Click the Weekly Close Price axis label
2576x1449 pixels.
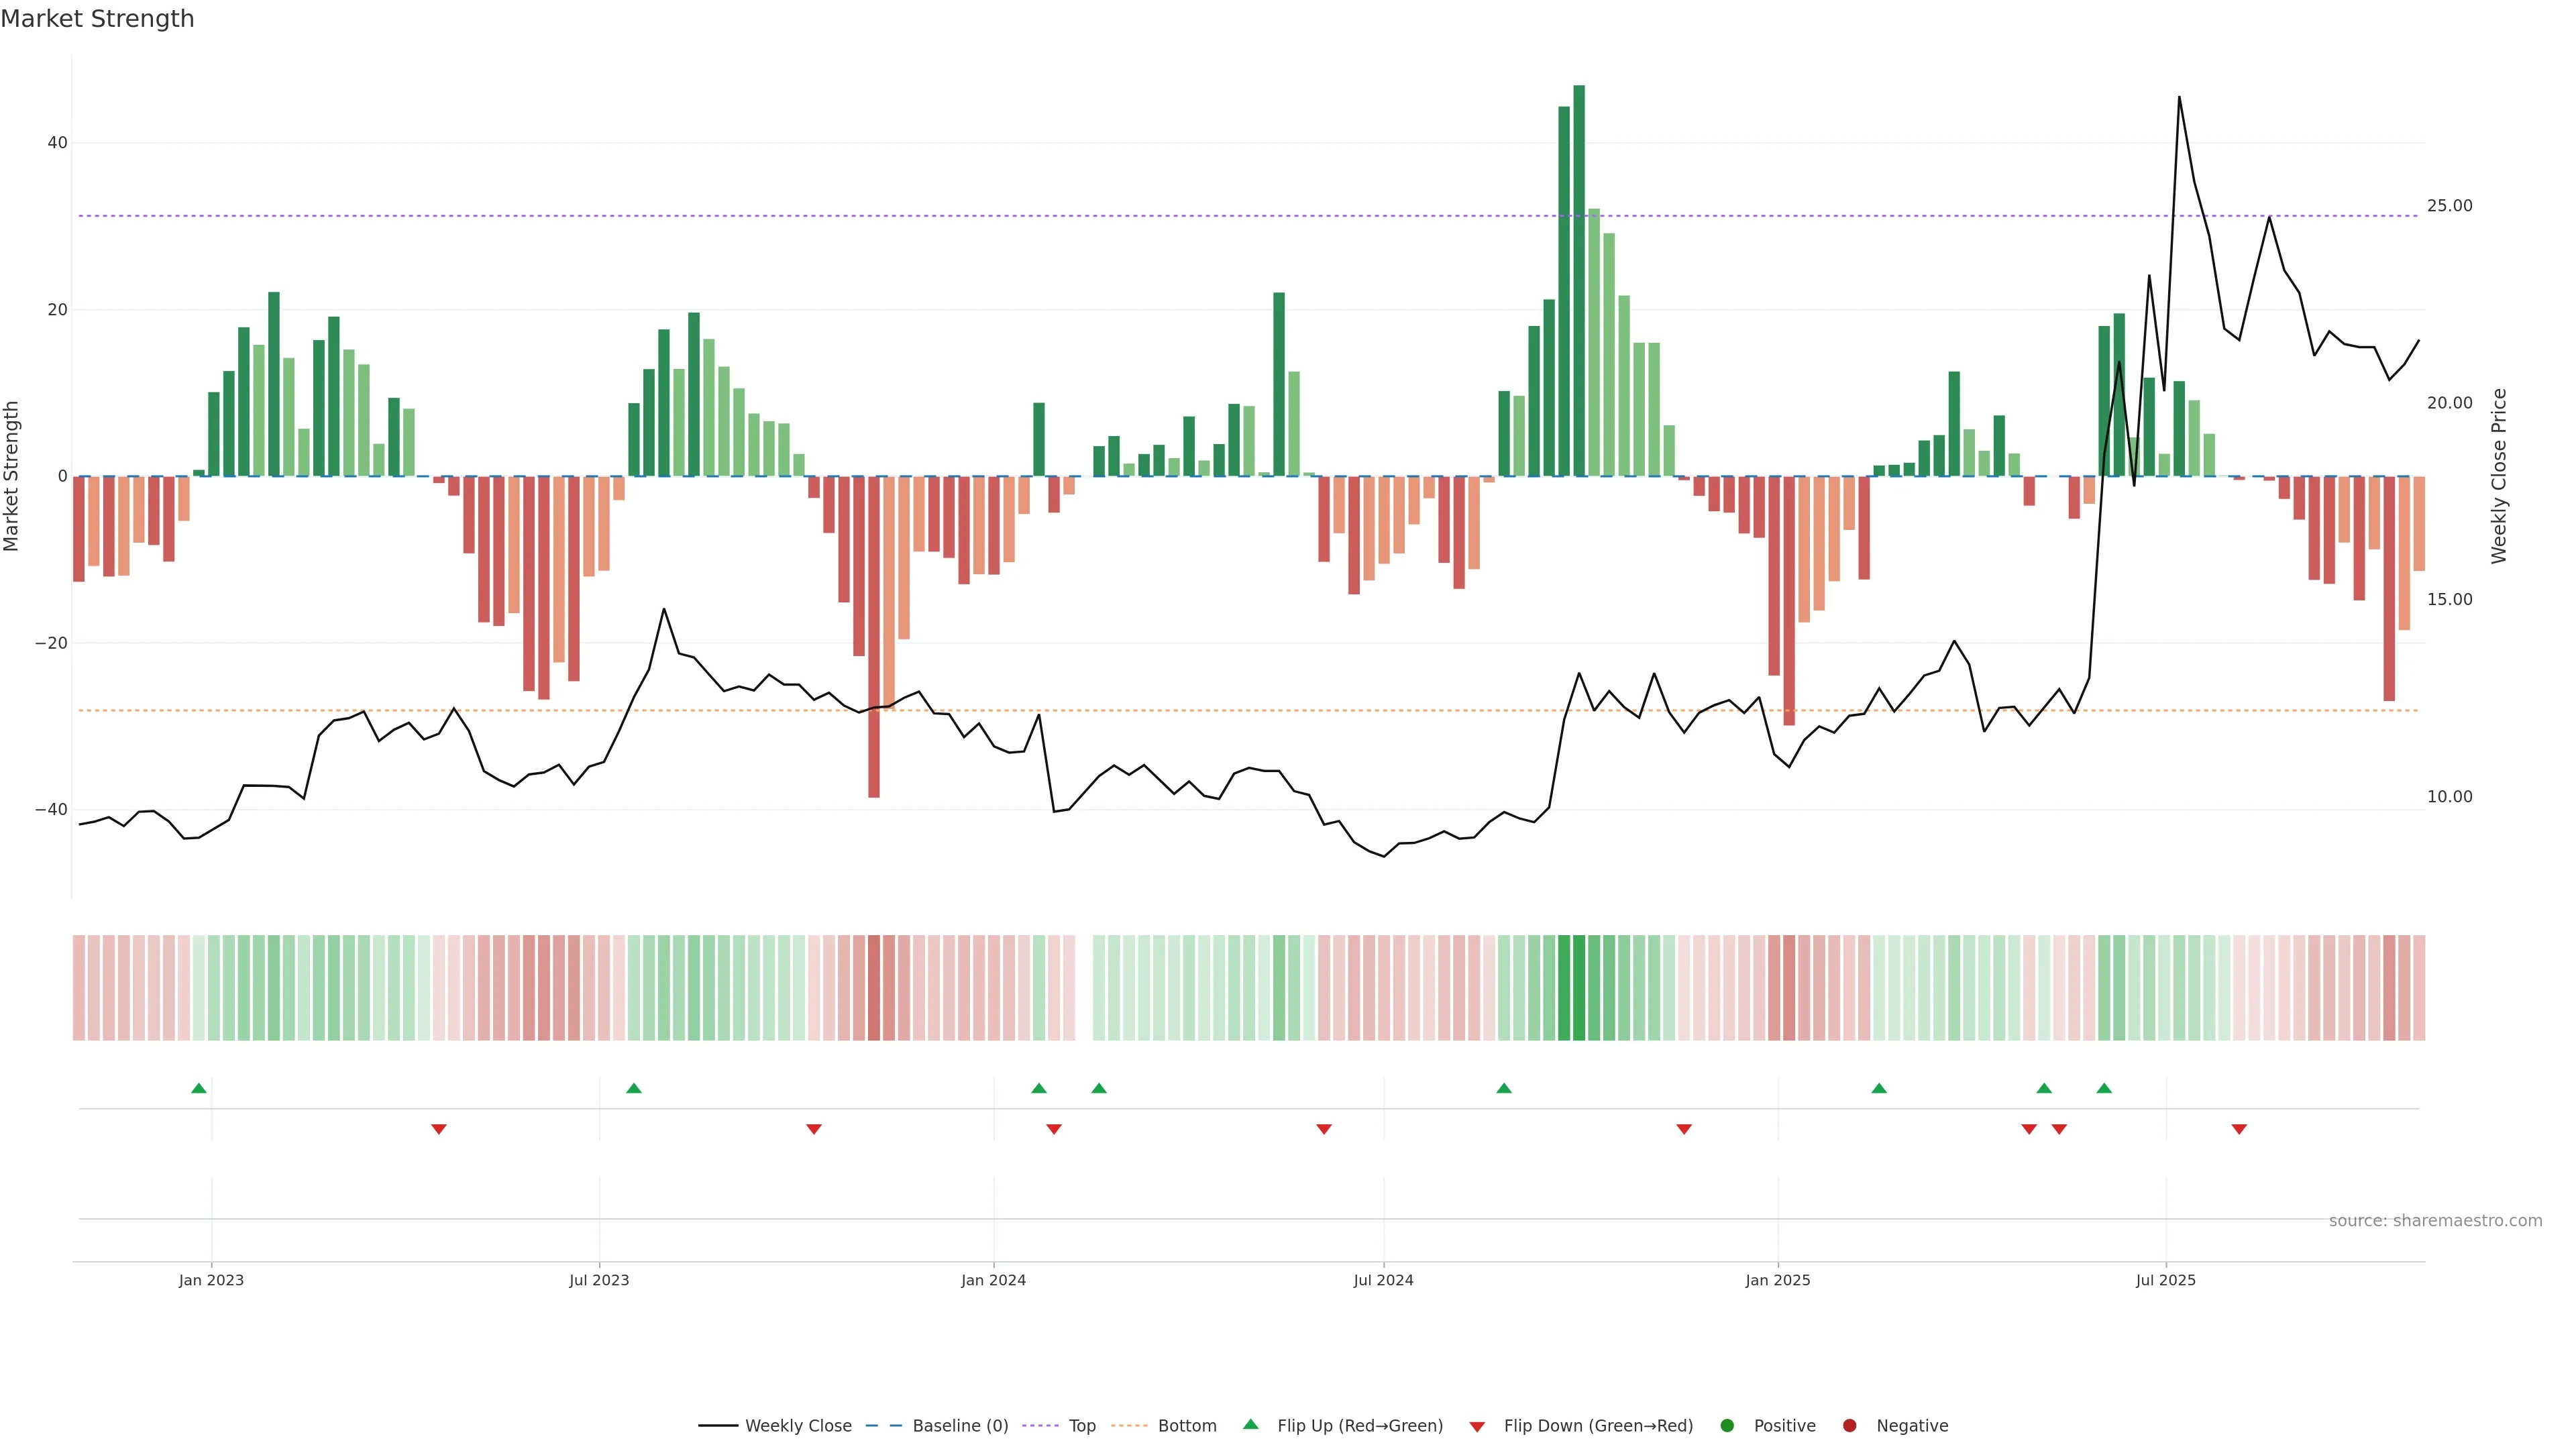point(2499,476)
